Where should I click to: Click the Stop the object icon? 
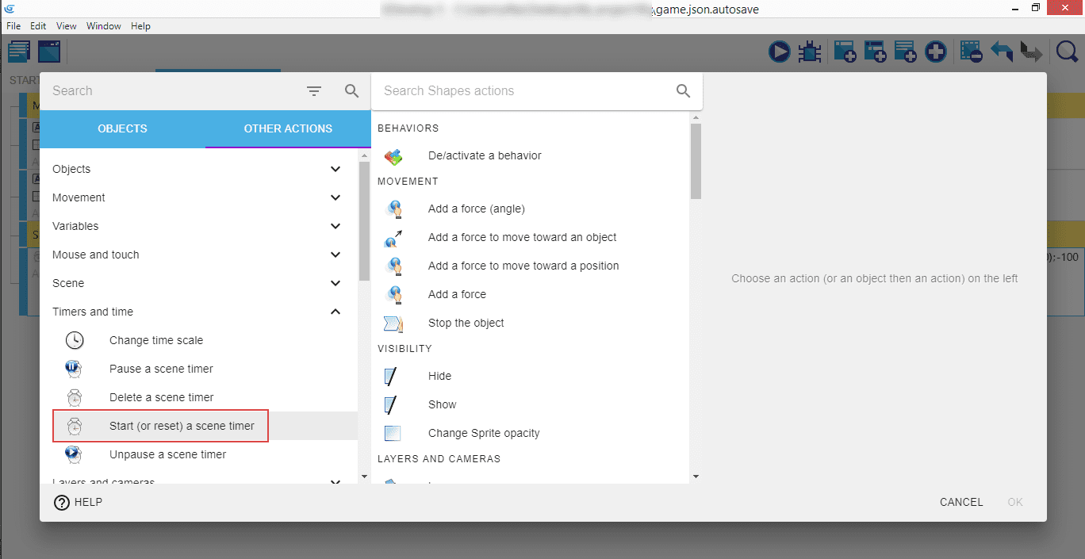click(393, 323)
